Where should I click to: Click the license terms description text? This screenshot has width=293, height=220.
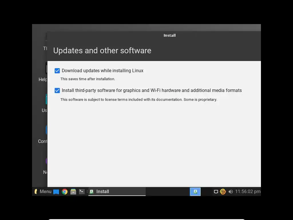[x=139, y=99]
